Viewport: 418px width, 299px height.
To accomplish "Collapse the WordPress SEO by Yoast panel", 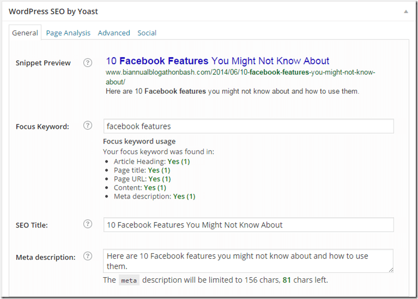I will click(405, 11).
